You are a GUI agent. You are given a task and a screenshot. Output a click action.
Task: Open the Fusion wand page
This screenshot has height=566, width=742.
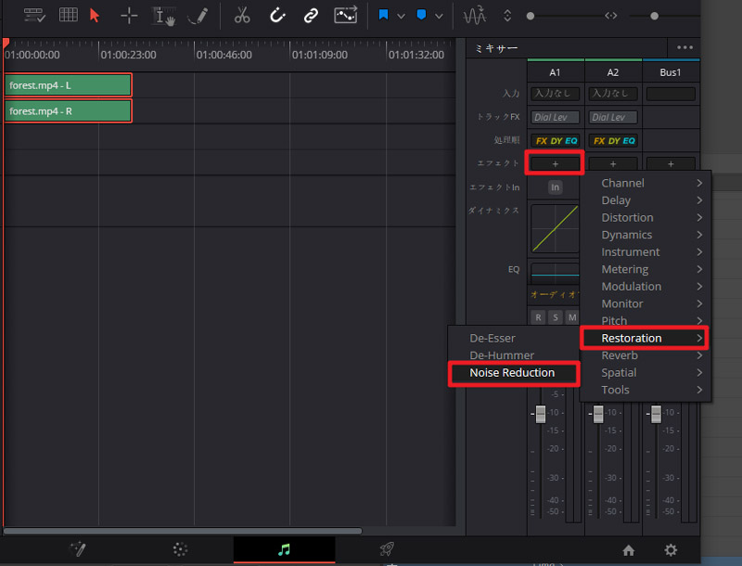click(x=78, y=549)
